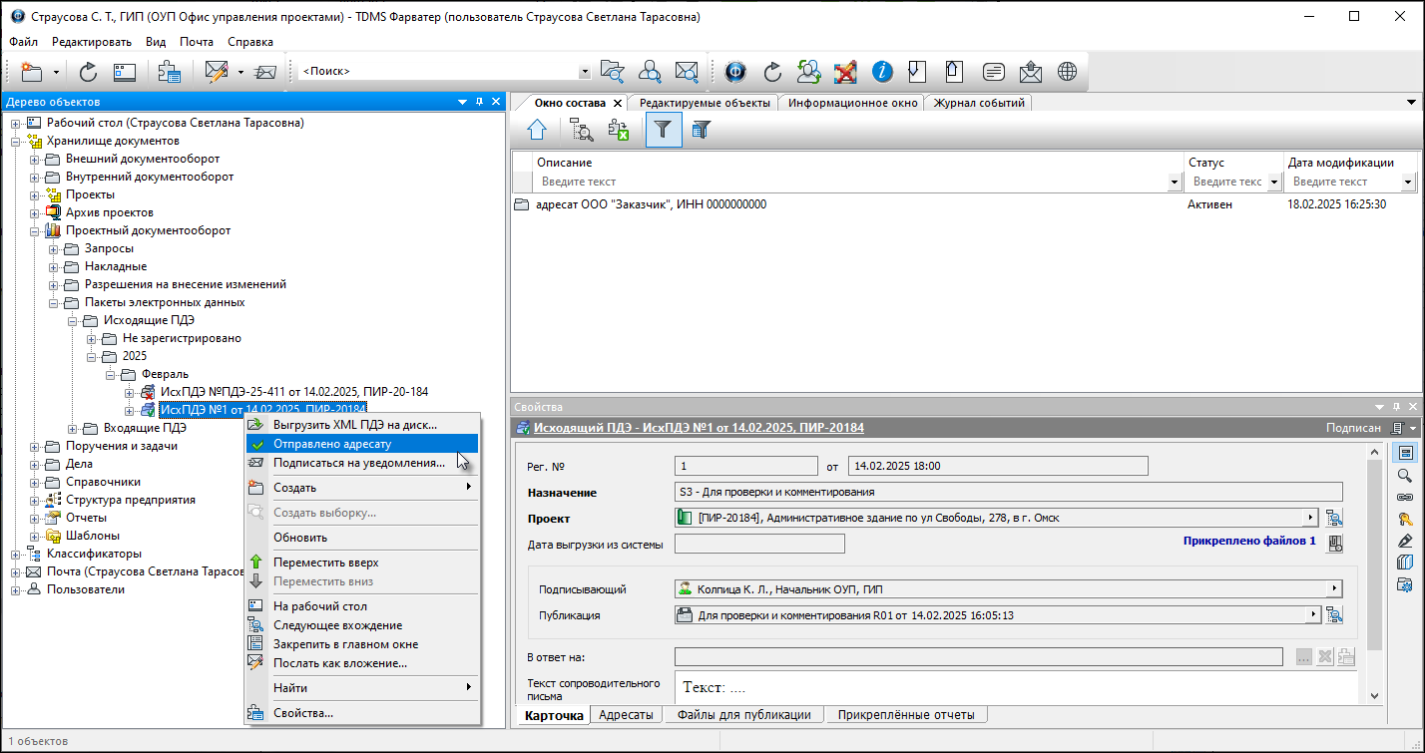Switch to the Адресаты tab
The image size is (1425, 753).
point(626,714)
